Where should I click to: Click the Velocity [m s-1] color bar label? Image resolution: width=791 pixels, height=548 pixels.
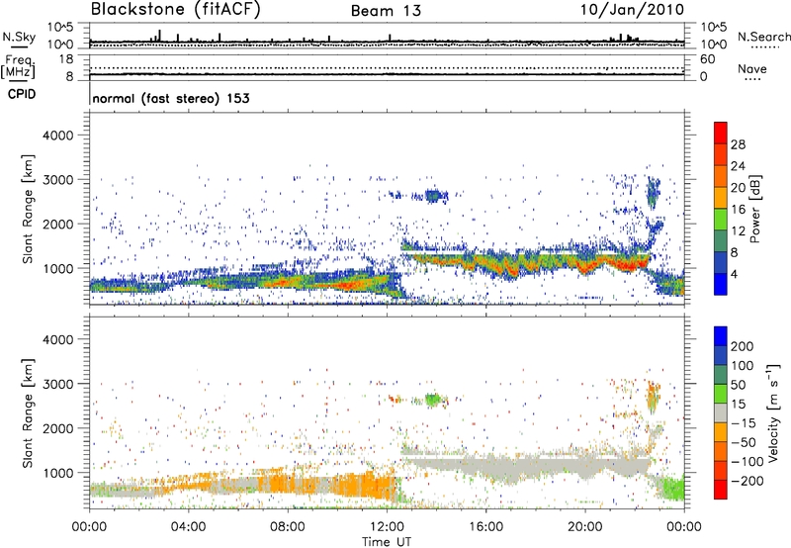(773, 412)
